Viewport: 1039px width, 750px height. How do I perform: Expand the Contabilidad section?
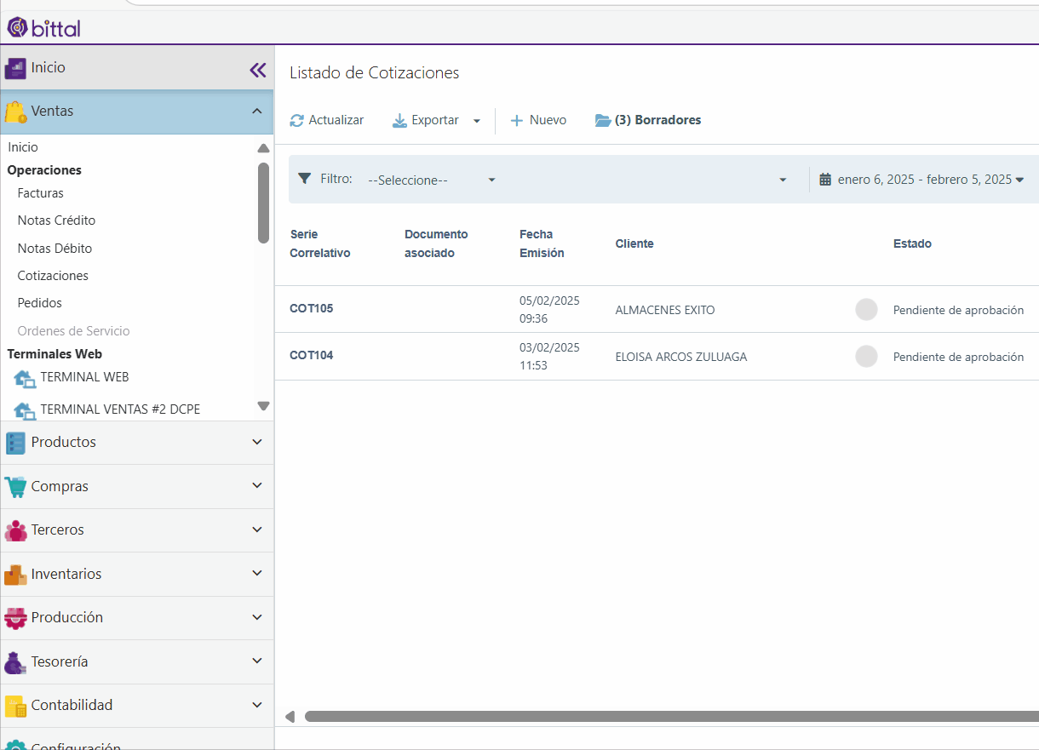point(257,705)
